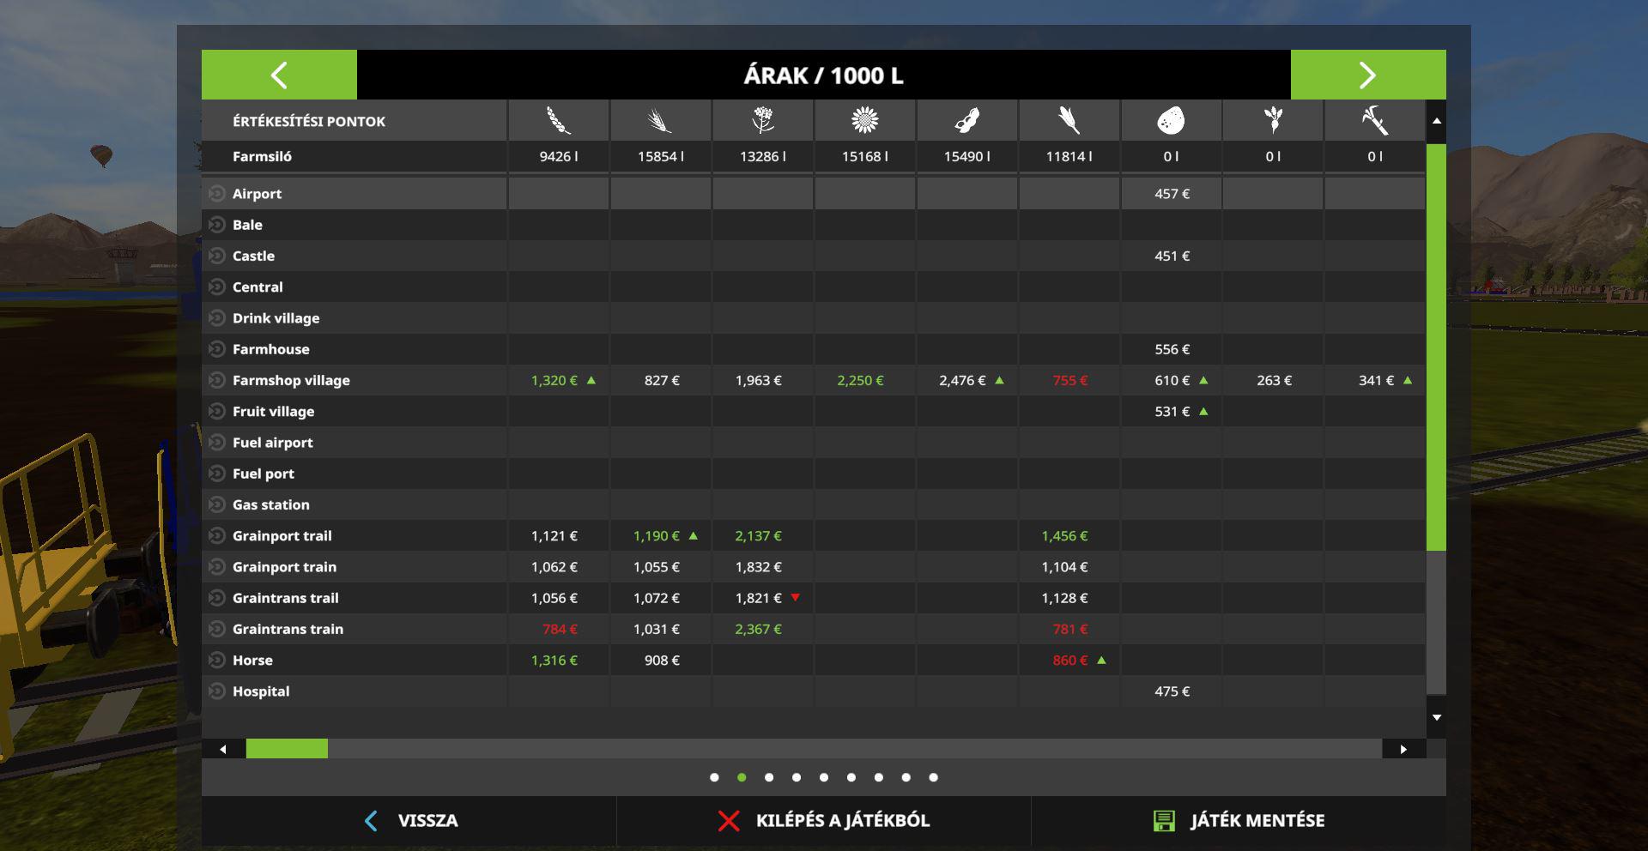Toggle the marker icon next to Farmshop village
1648x851 pixels.
pos(217,380)
